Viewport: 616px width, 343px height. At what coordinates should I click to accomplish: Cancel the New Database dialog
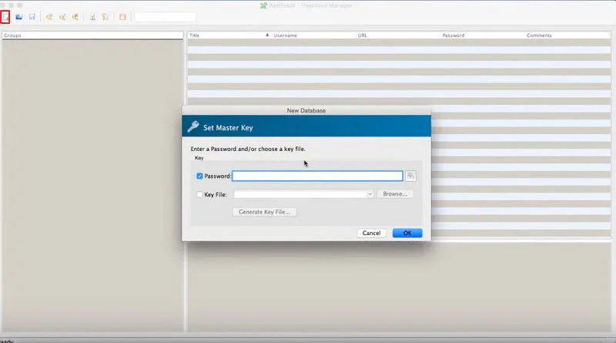(371, 233)
